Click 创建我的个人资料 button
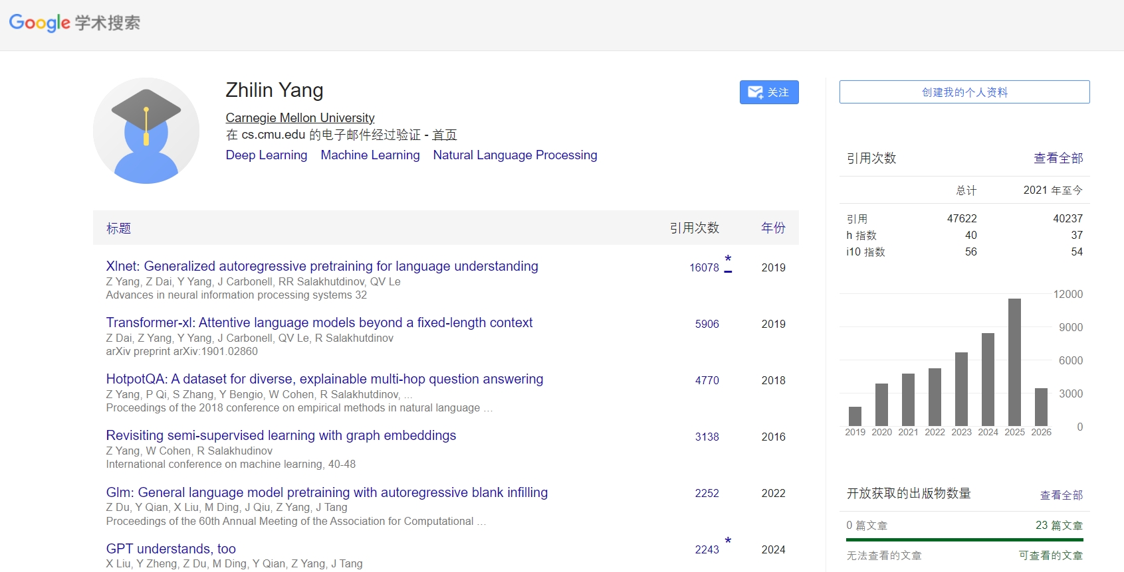 pos(964,92)
